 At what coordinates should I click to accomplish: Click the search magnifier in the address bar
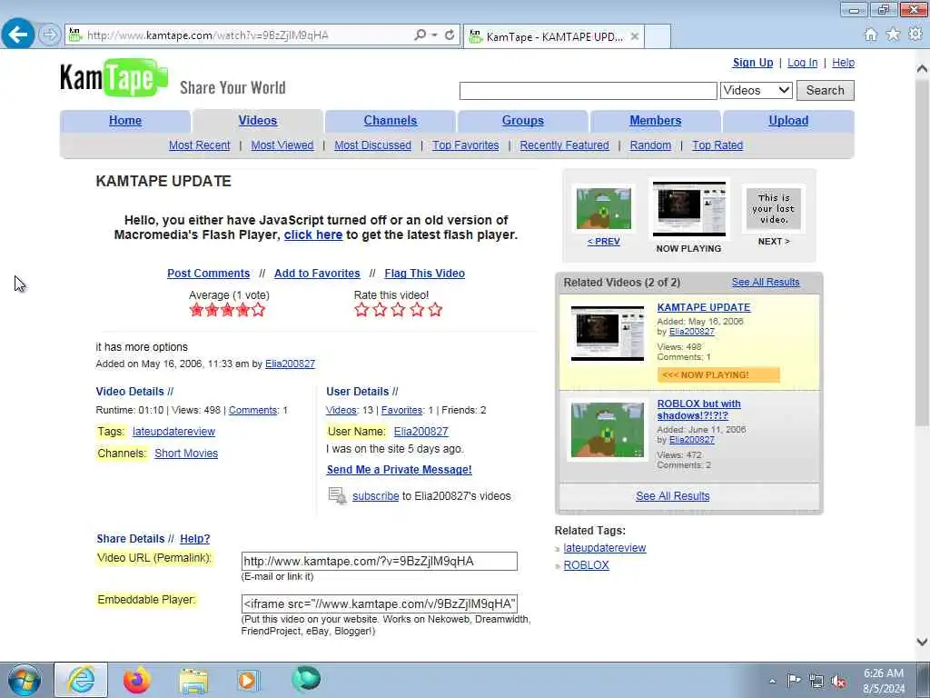[x=420, y=35]
